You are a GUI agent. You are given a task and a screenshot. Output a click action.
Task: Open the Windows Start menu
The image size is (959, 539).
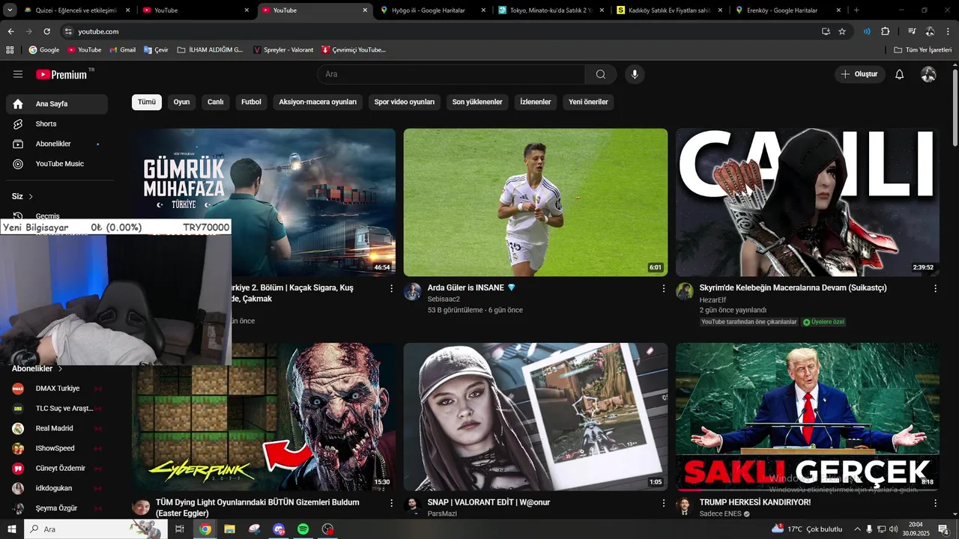tap(11, 529)
